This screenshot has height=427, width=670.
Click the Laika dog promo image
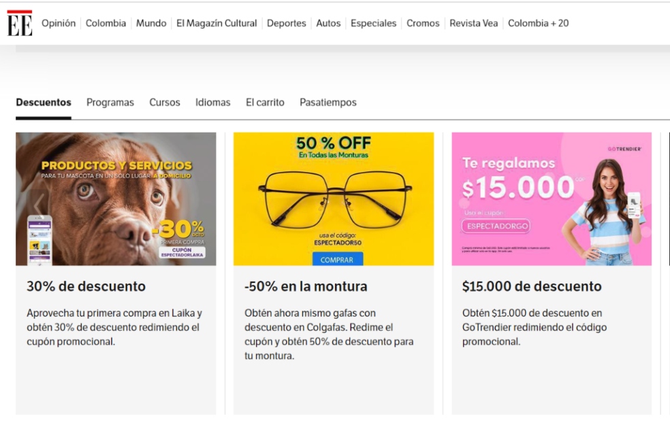(116, 199)
